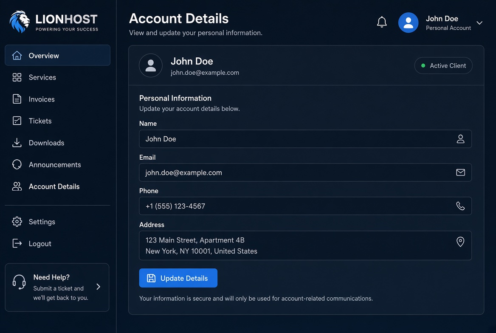
Task: Click the john.doe@example.com text under profile name
Action: (205, 73)
